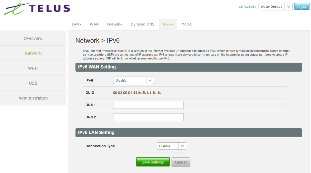This screenshot has width=311, height=173.
Task: Expand the Connection Type dropdown
Action: tap(171, 146)
